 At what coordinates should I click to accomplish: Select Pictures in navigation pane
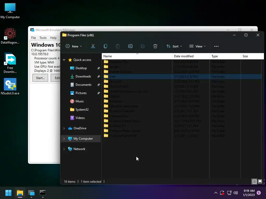click(81, 93)
